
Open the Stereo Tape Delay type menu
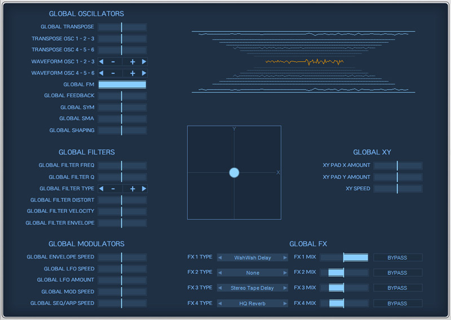pyautogui.click(x=253, y=288)
